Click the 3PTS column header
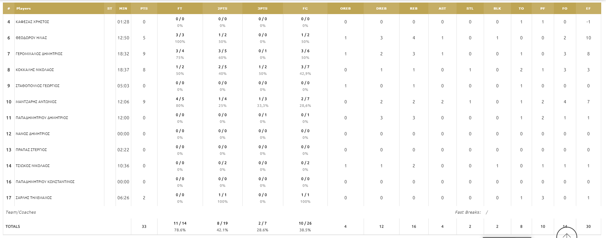The width and height of the screenshot is (606, 238). tap(263, 9)
